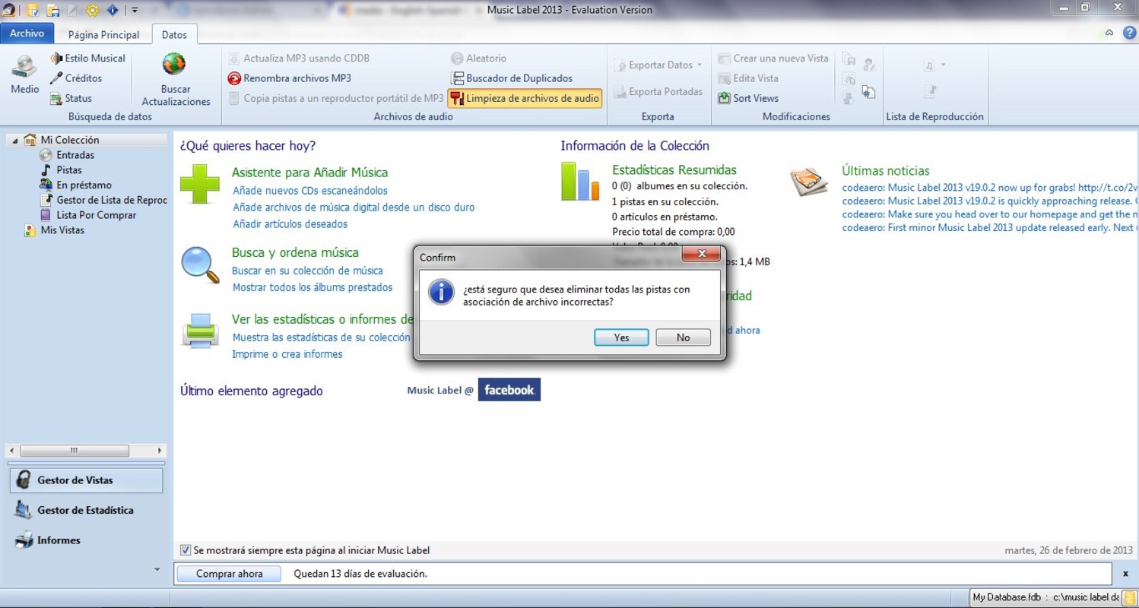
Task: Click the Comprar ahora button
Action: pos(229,574)
